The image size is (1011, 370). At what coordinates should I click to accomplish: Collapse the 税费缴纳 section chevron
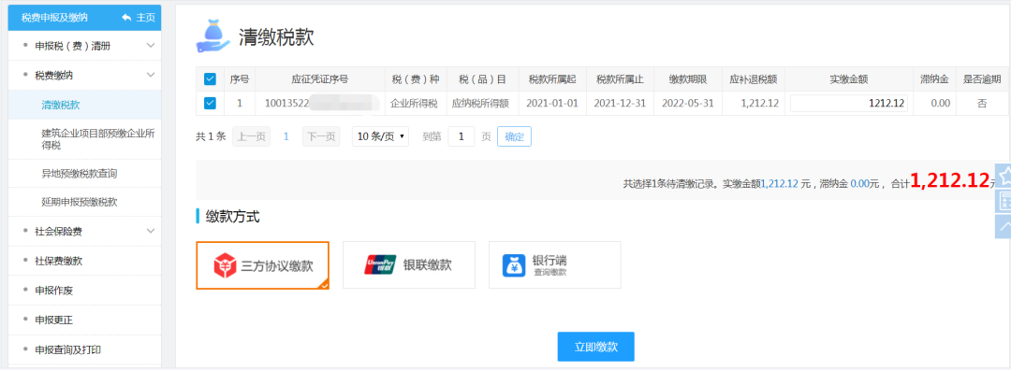point(151,76)
